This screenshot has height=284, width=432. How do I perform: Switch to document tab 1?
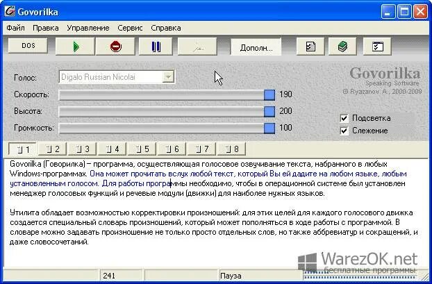tap(23, 149)
